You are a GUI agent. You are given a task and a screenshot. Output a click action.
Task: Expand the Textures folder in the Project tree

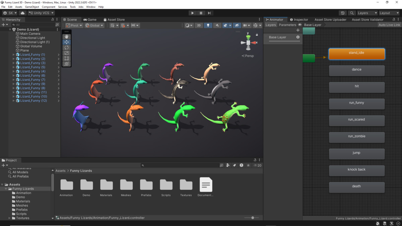click(x=10, y=218)
